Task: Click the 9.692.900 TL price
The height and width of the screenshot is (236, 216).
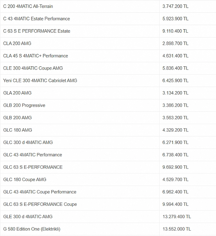Action: pos(175,167)
